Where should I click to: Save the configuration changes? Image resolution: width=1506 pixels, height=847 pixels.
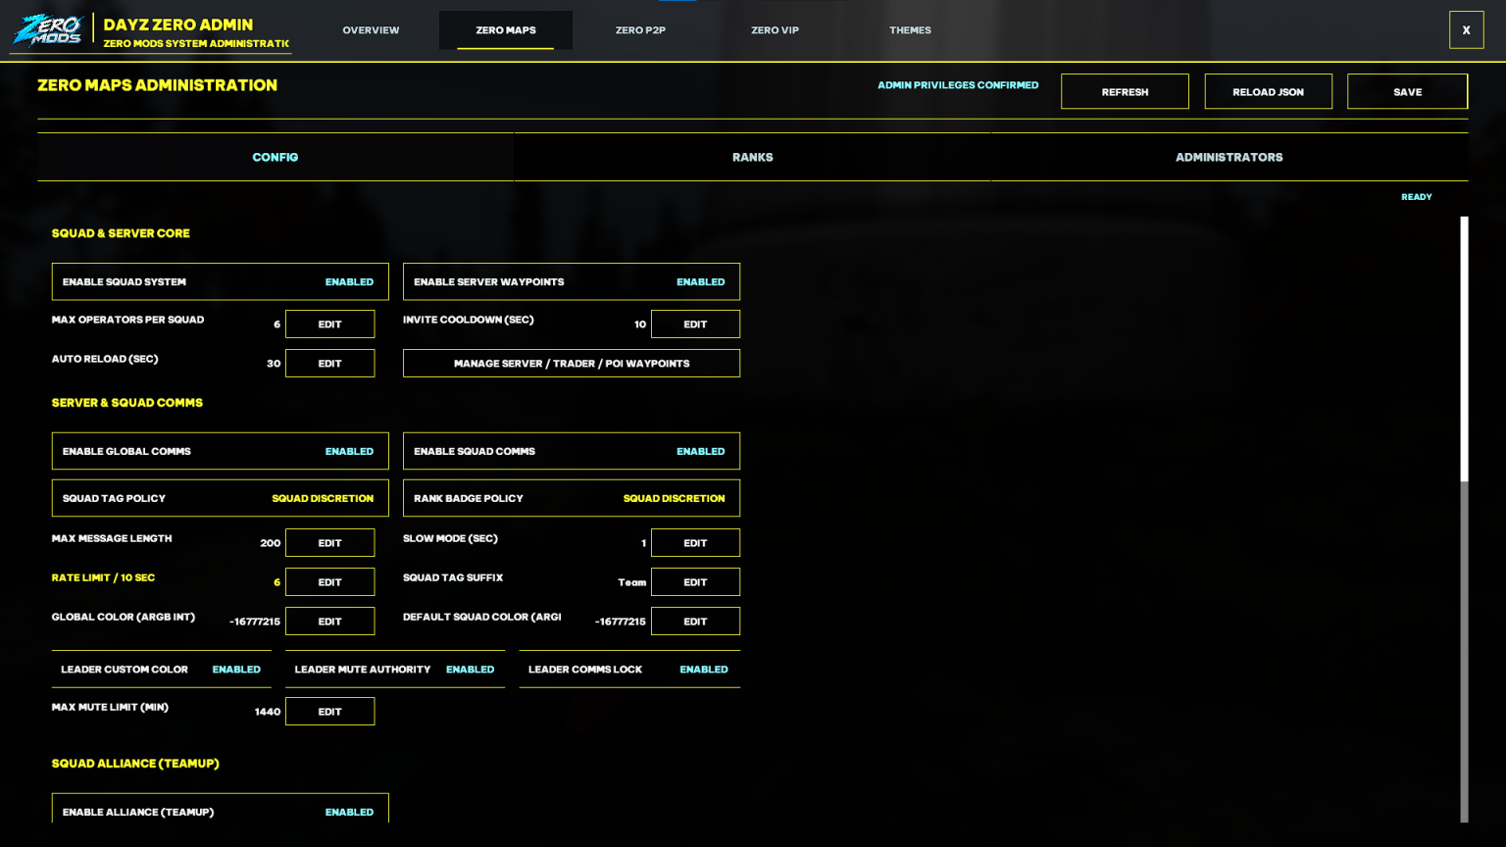point(1407,91)
